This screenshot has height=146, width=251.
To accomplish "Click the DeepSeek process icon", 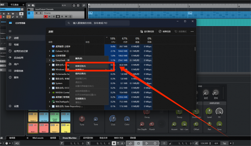I will (x=53, y=60).
